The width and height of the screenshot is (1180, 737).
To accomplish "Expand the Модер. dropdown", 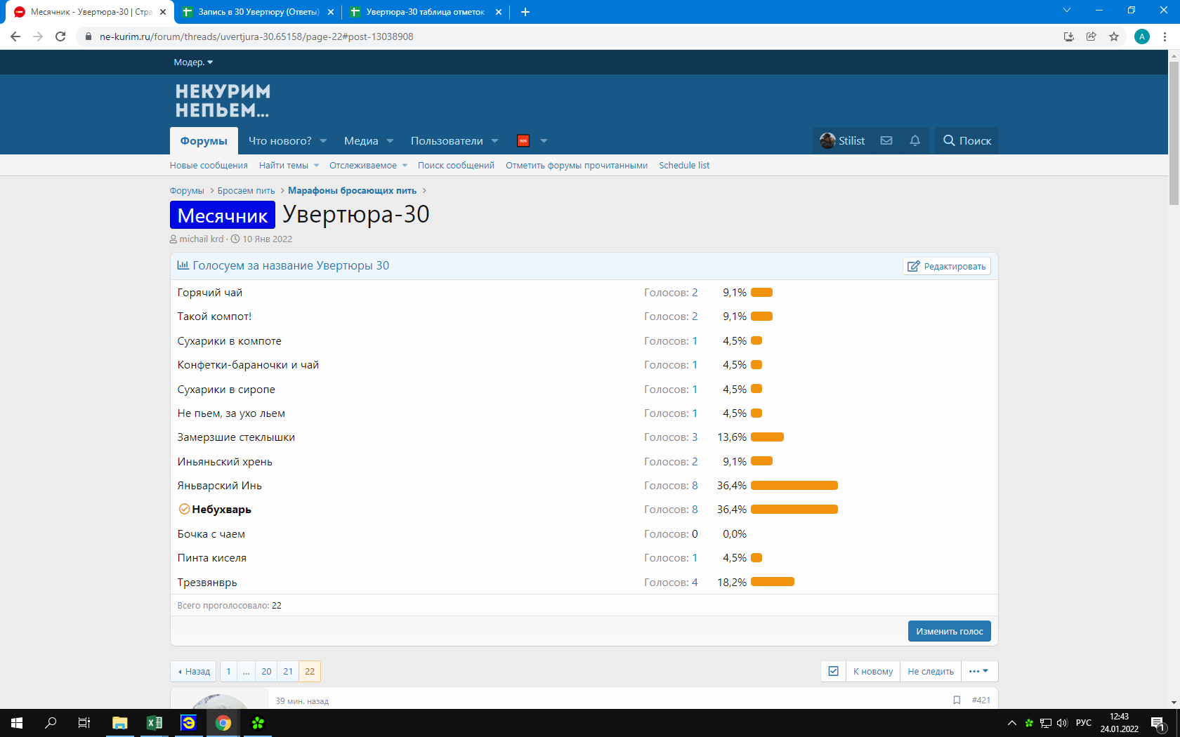I will pos(193,62).
